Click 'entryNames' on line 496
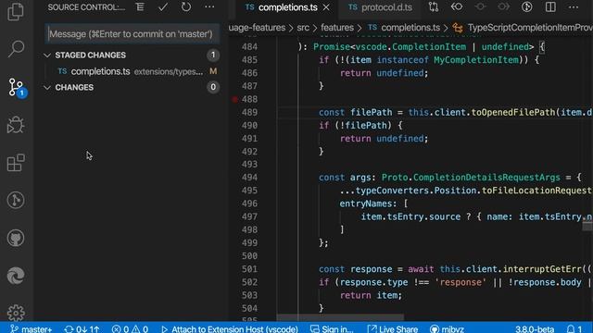The image size is (593, 333). tap(366, 203)
